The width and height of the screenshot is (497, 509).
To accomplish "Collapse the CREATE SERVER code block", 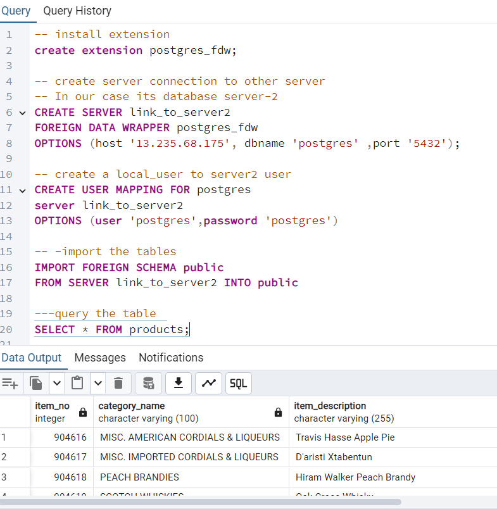I will [23, 113].
